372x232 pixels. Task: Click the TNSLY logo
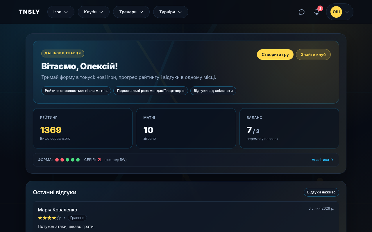click(x=29, y=12)
